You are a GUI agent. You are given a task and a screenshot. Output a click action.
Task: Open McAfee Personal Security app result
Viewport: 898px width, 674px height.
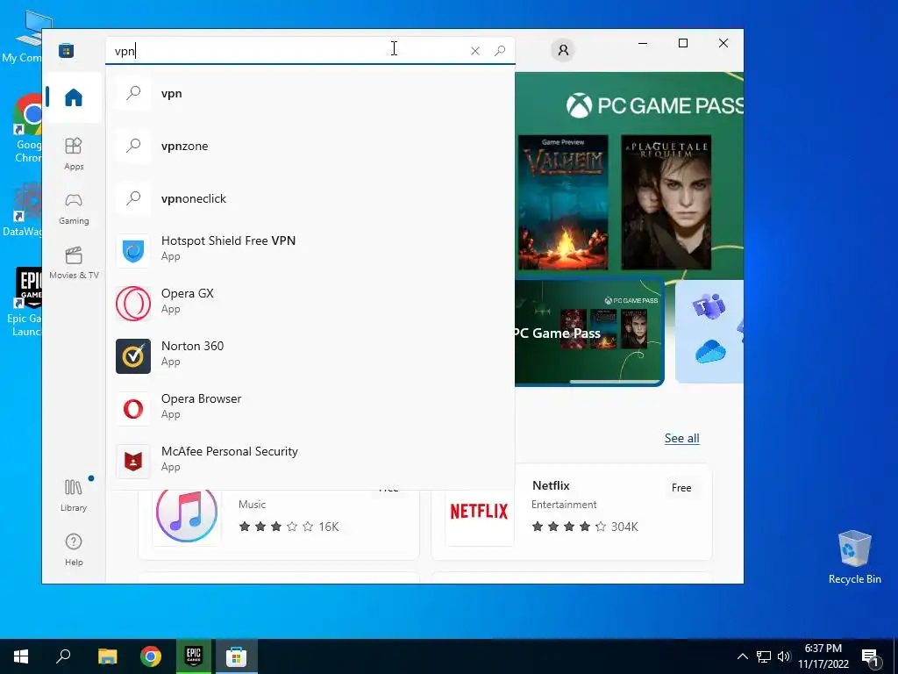pos(310,460)
